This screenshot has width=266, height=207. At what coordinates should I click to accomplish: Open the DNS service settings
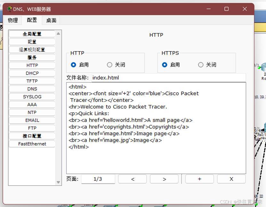point(32,89)
